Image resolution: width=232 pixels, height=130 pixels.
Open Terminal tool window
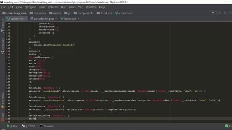pos(46,126)
